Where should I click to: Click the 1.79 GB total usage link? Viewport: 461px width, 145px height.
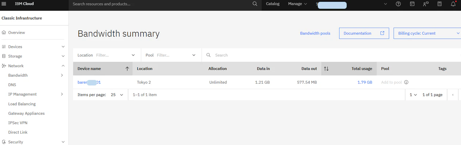[365, 83]
